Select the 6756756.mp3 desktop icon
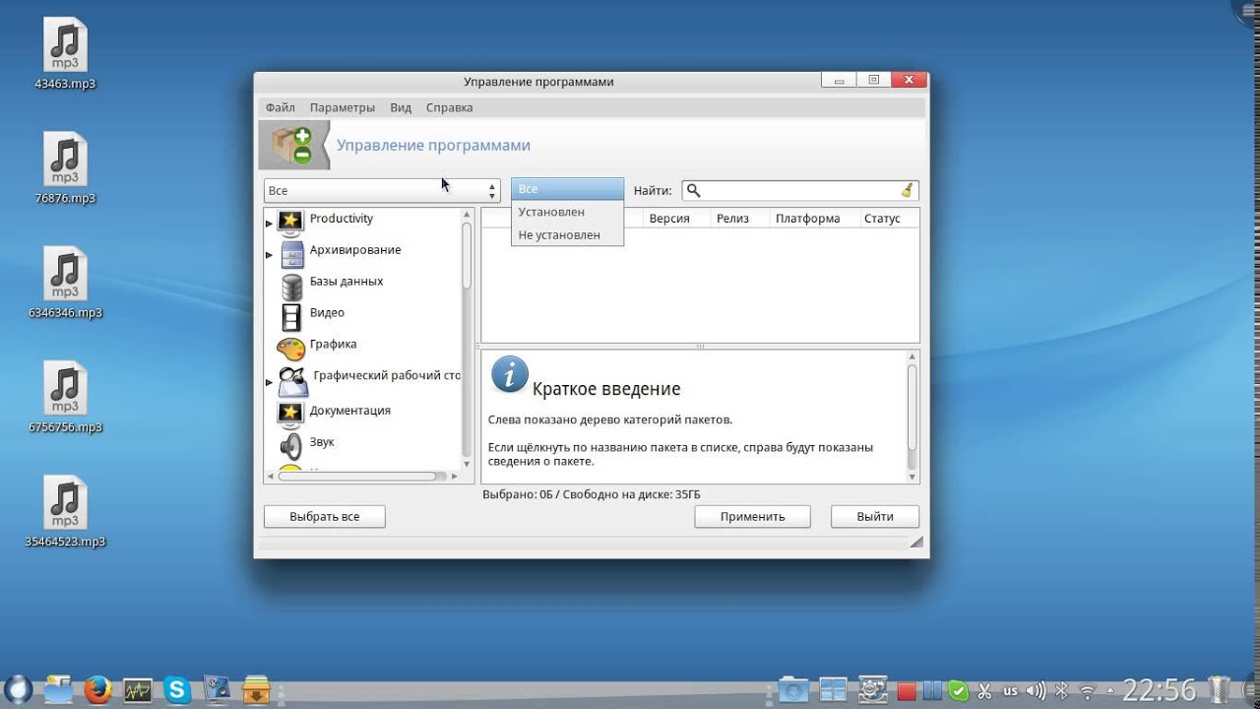This screenshot has width=1260, height=709. coord(65,398)
